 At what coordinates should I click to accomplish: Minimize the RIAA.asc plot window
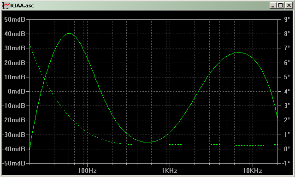coord(273,5)
